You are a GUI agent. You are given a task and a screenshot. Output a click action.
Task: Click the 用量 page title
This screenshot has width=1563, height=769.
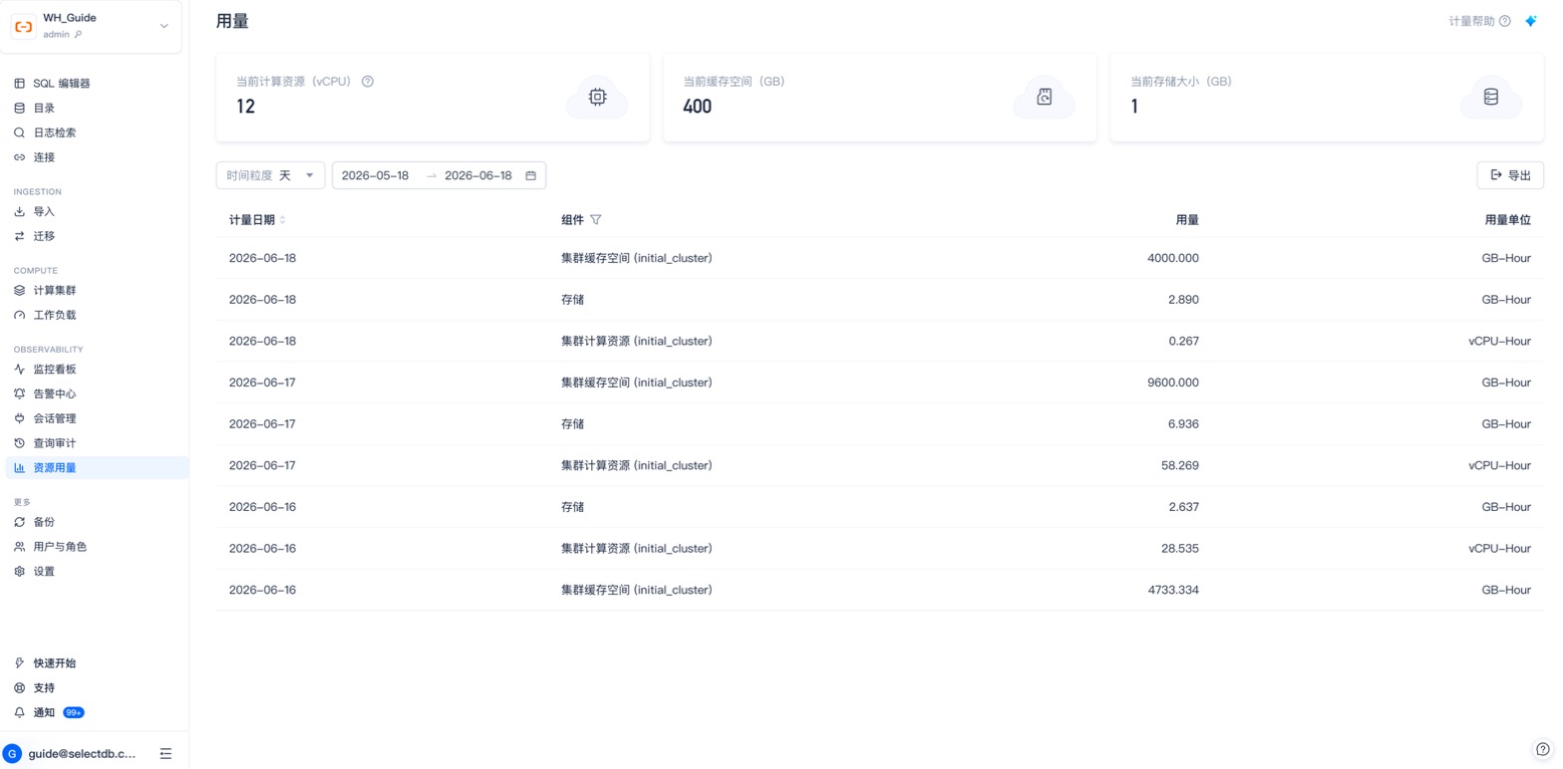point(232,21)
